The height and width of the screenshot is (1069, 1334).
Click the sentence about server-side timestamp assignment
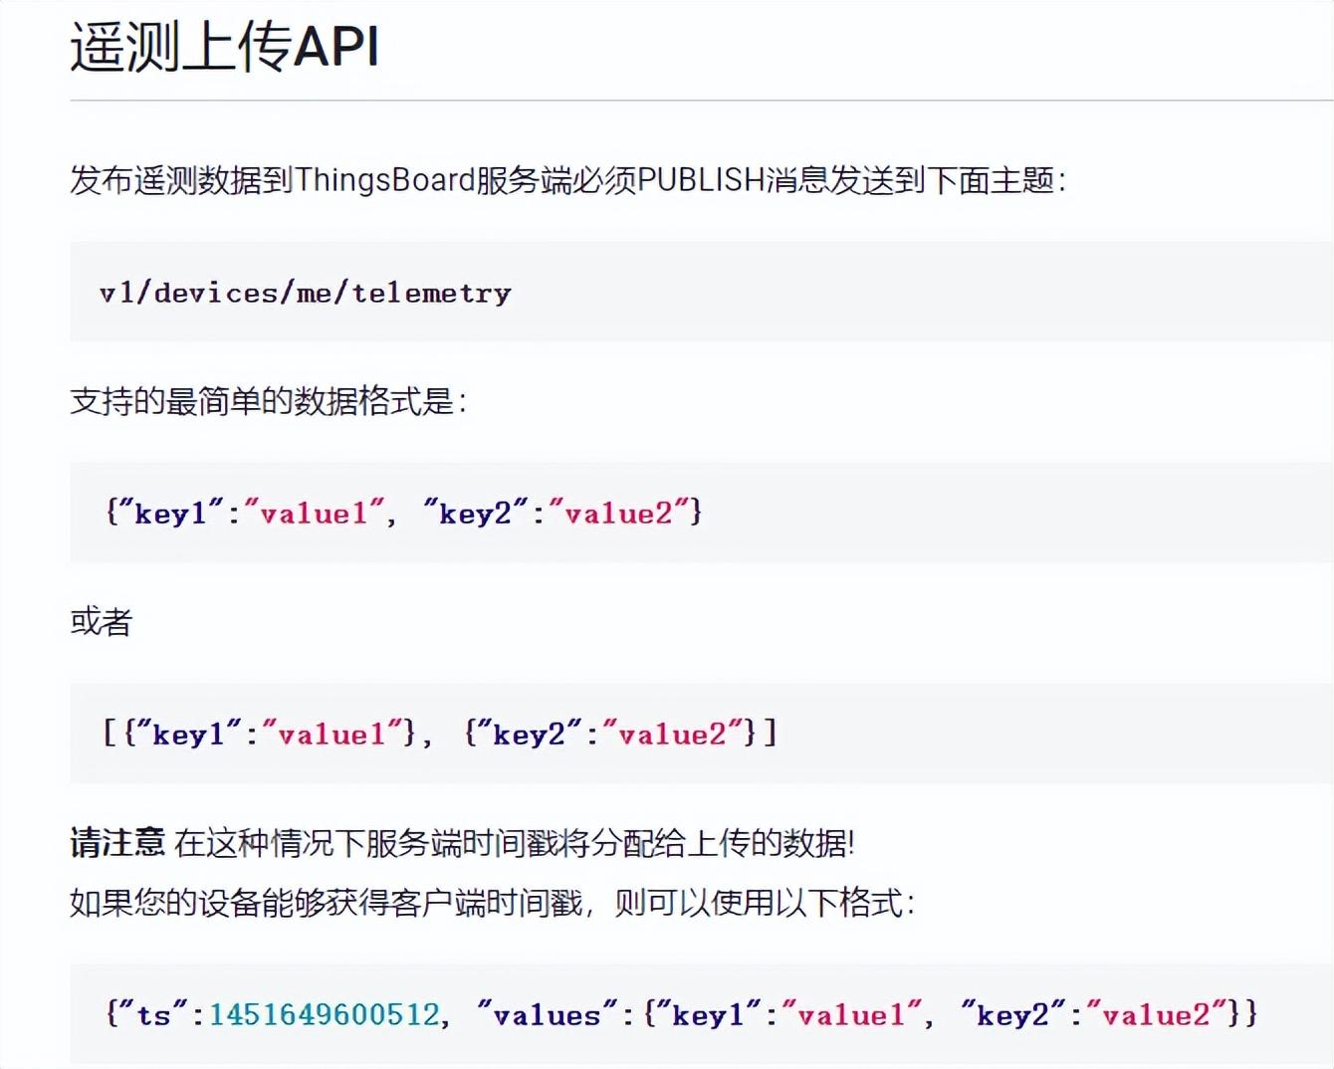point(514,843)
